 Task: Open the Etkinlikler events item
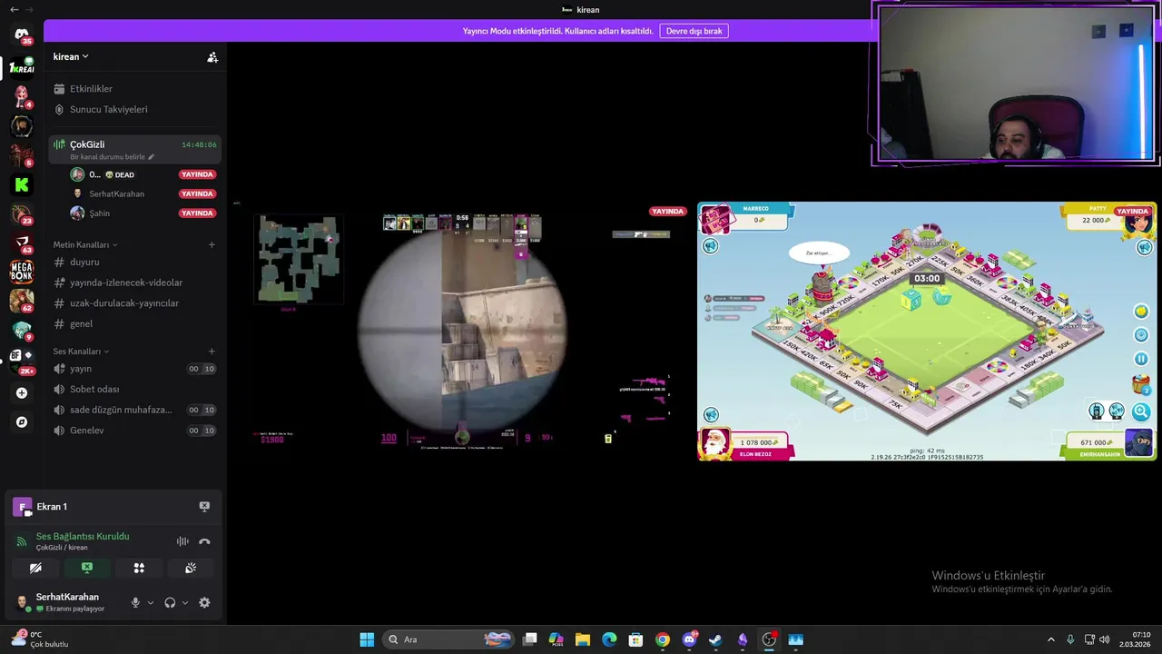[135, 89]
